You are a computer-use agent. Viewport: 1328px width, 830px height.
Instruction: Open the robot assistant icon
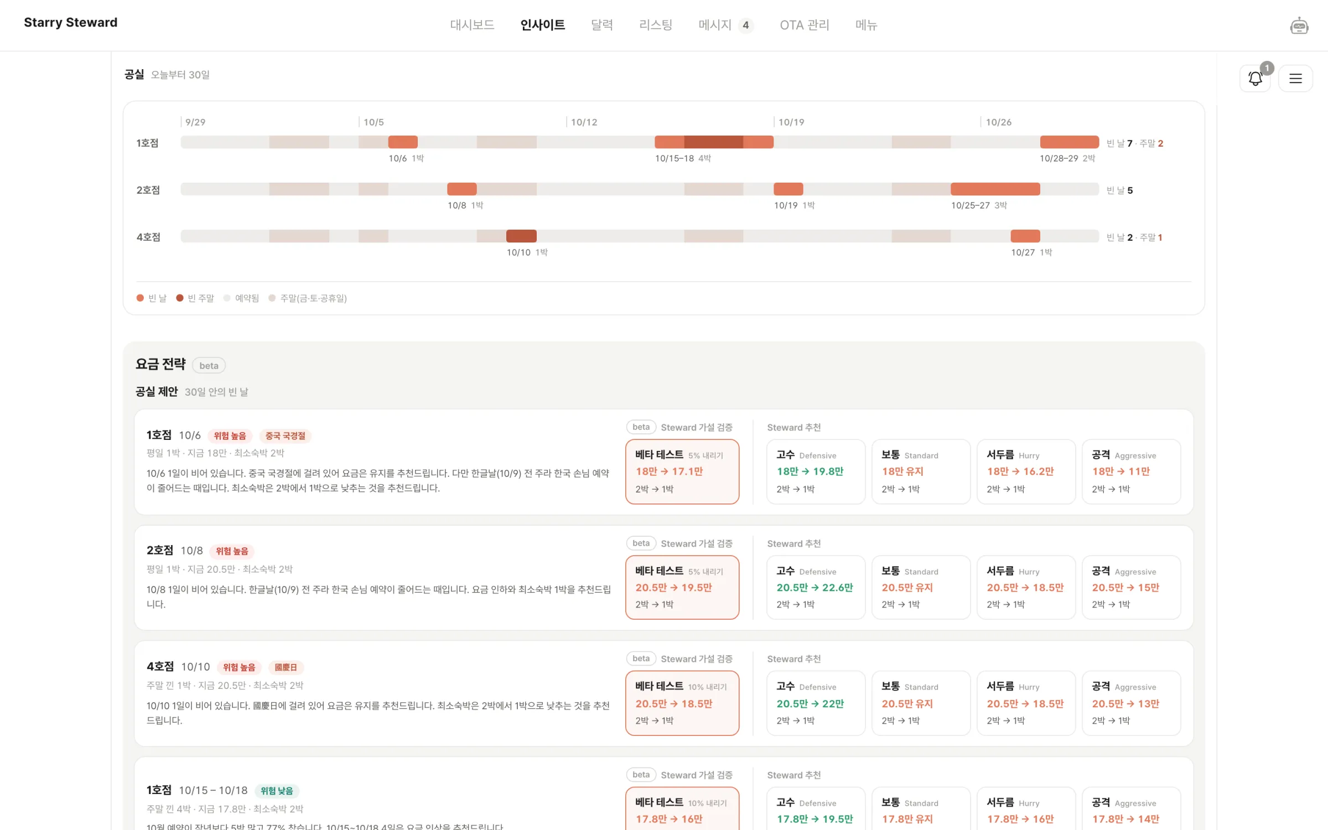click(1299, 25)
